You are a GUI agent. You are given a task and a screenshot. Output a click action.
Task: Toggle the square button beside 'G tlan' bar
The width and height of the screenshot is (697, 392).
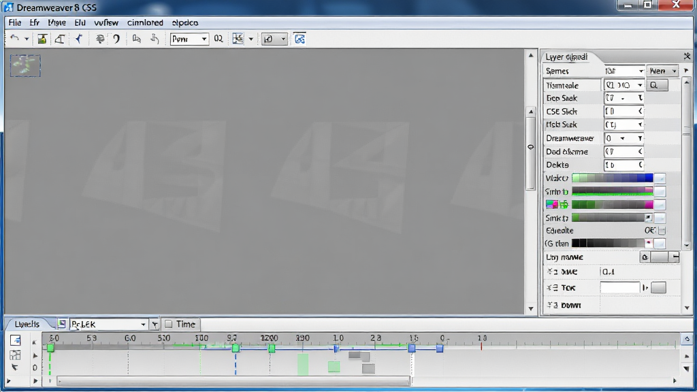tap(660, 244)
